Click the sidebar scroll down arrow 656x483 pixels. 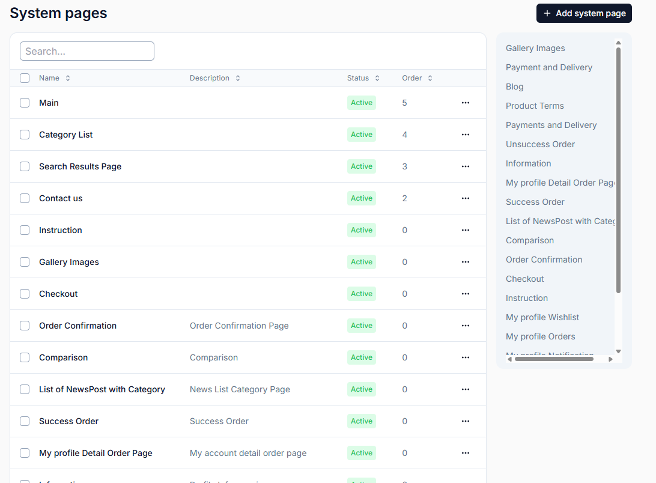618,351
